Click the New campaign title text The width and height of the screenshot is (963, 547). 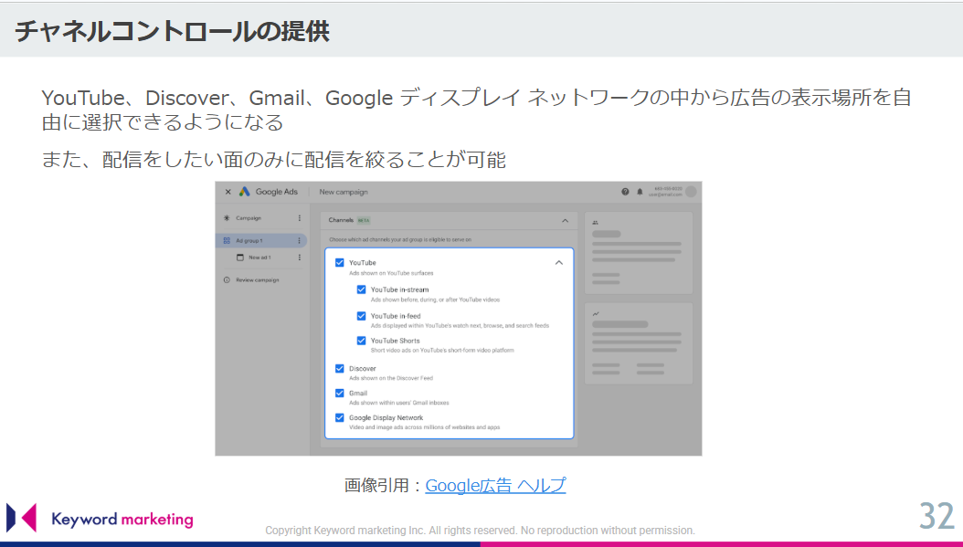coord(344,192)
